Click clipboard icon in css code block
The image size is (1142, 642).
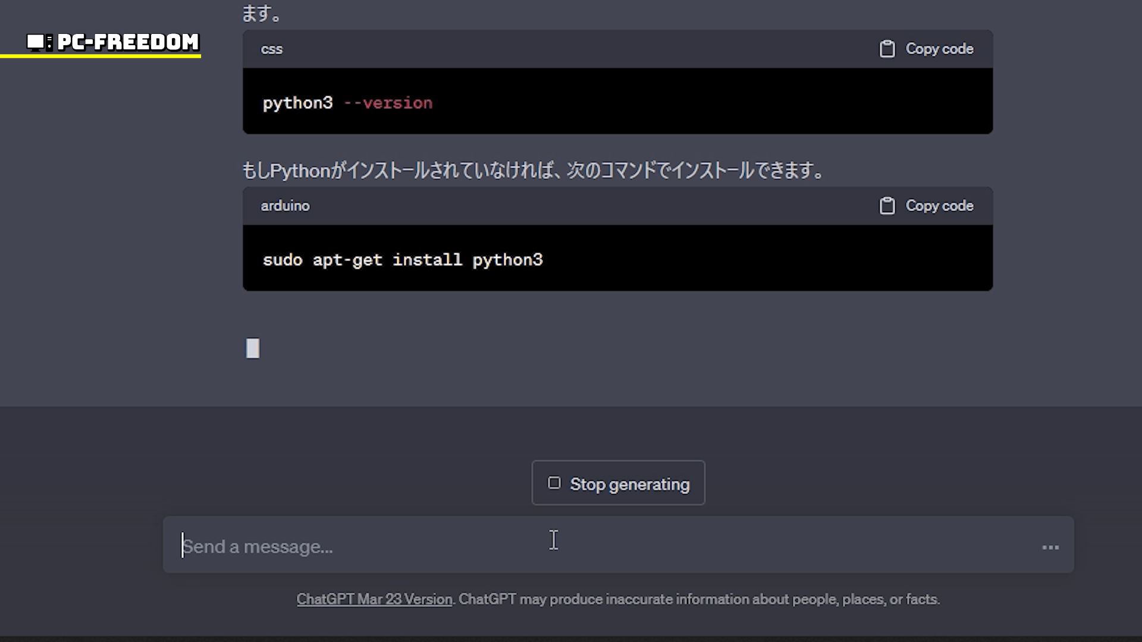[887, 49]
